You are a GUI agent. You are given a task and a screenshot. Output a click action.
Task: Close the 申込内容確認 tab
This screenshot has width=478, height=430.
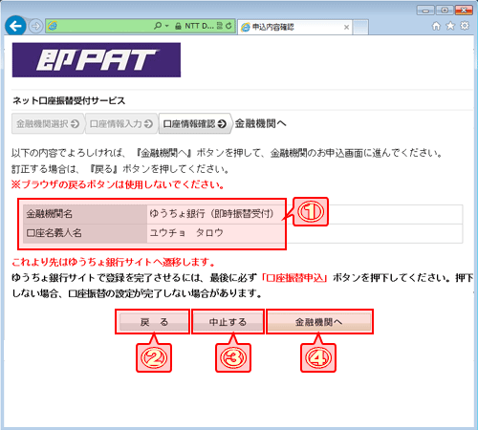pos(346,28)
